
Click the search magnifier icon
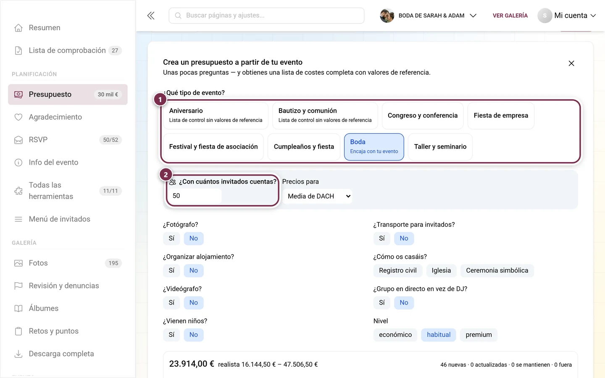point(178,16)
